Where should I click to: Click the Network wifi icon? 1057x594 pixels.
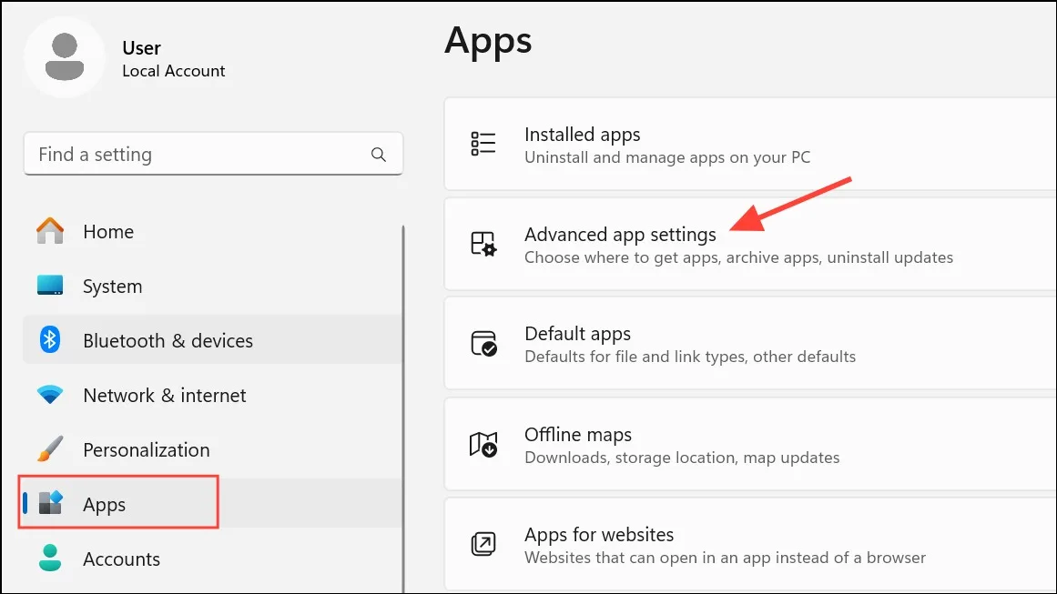click(50, 395)
